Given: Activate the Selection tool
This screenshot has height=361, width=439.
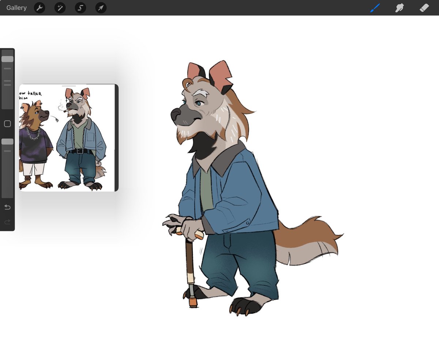Looking at the screenshot, I should tap(80, 8).
